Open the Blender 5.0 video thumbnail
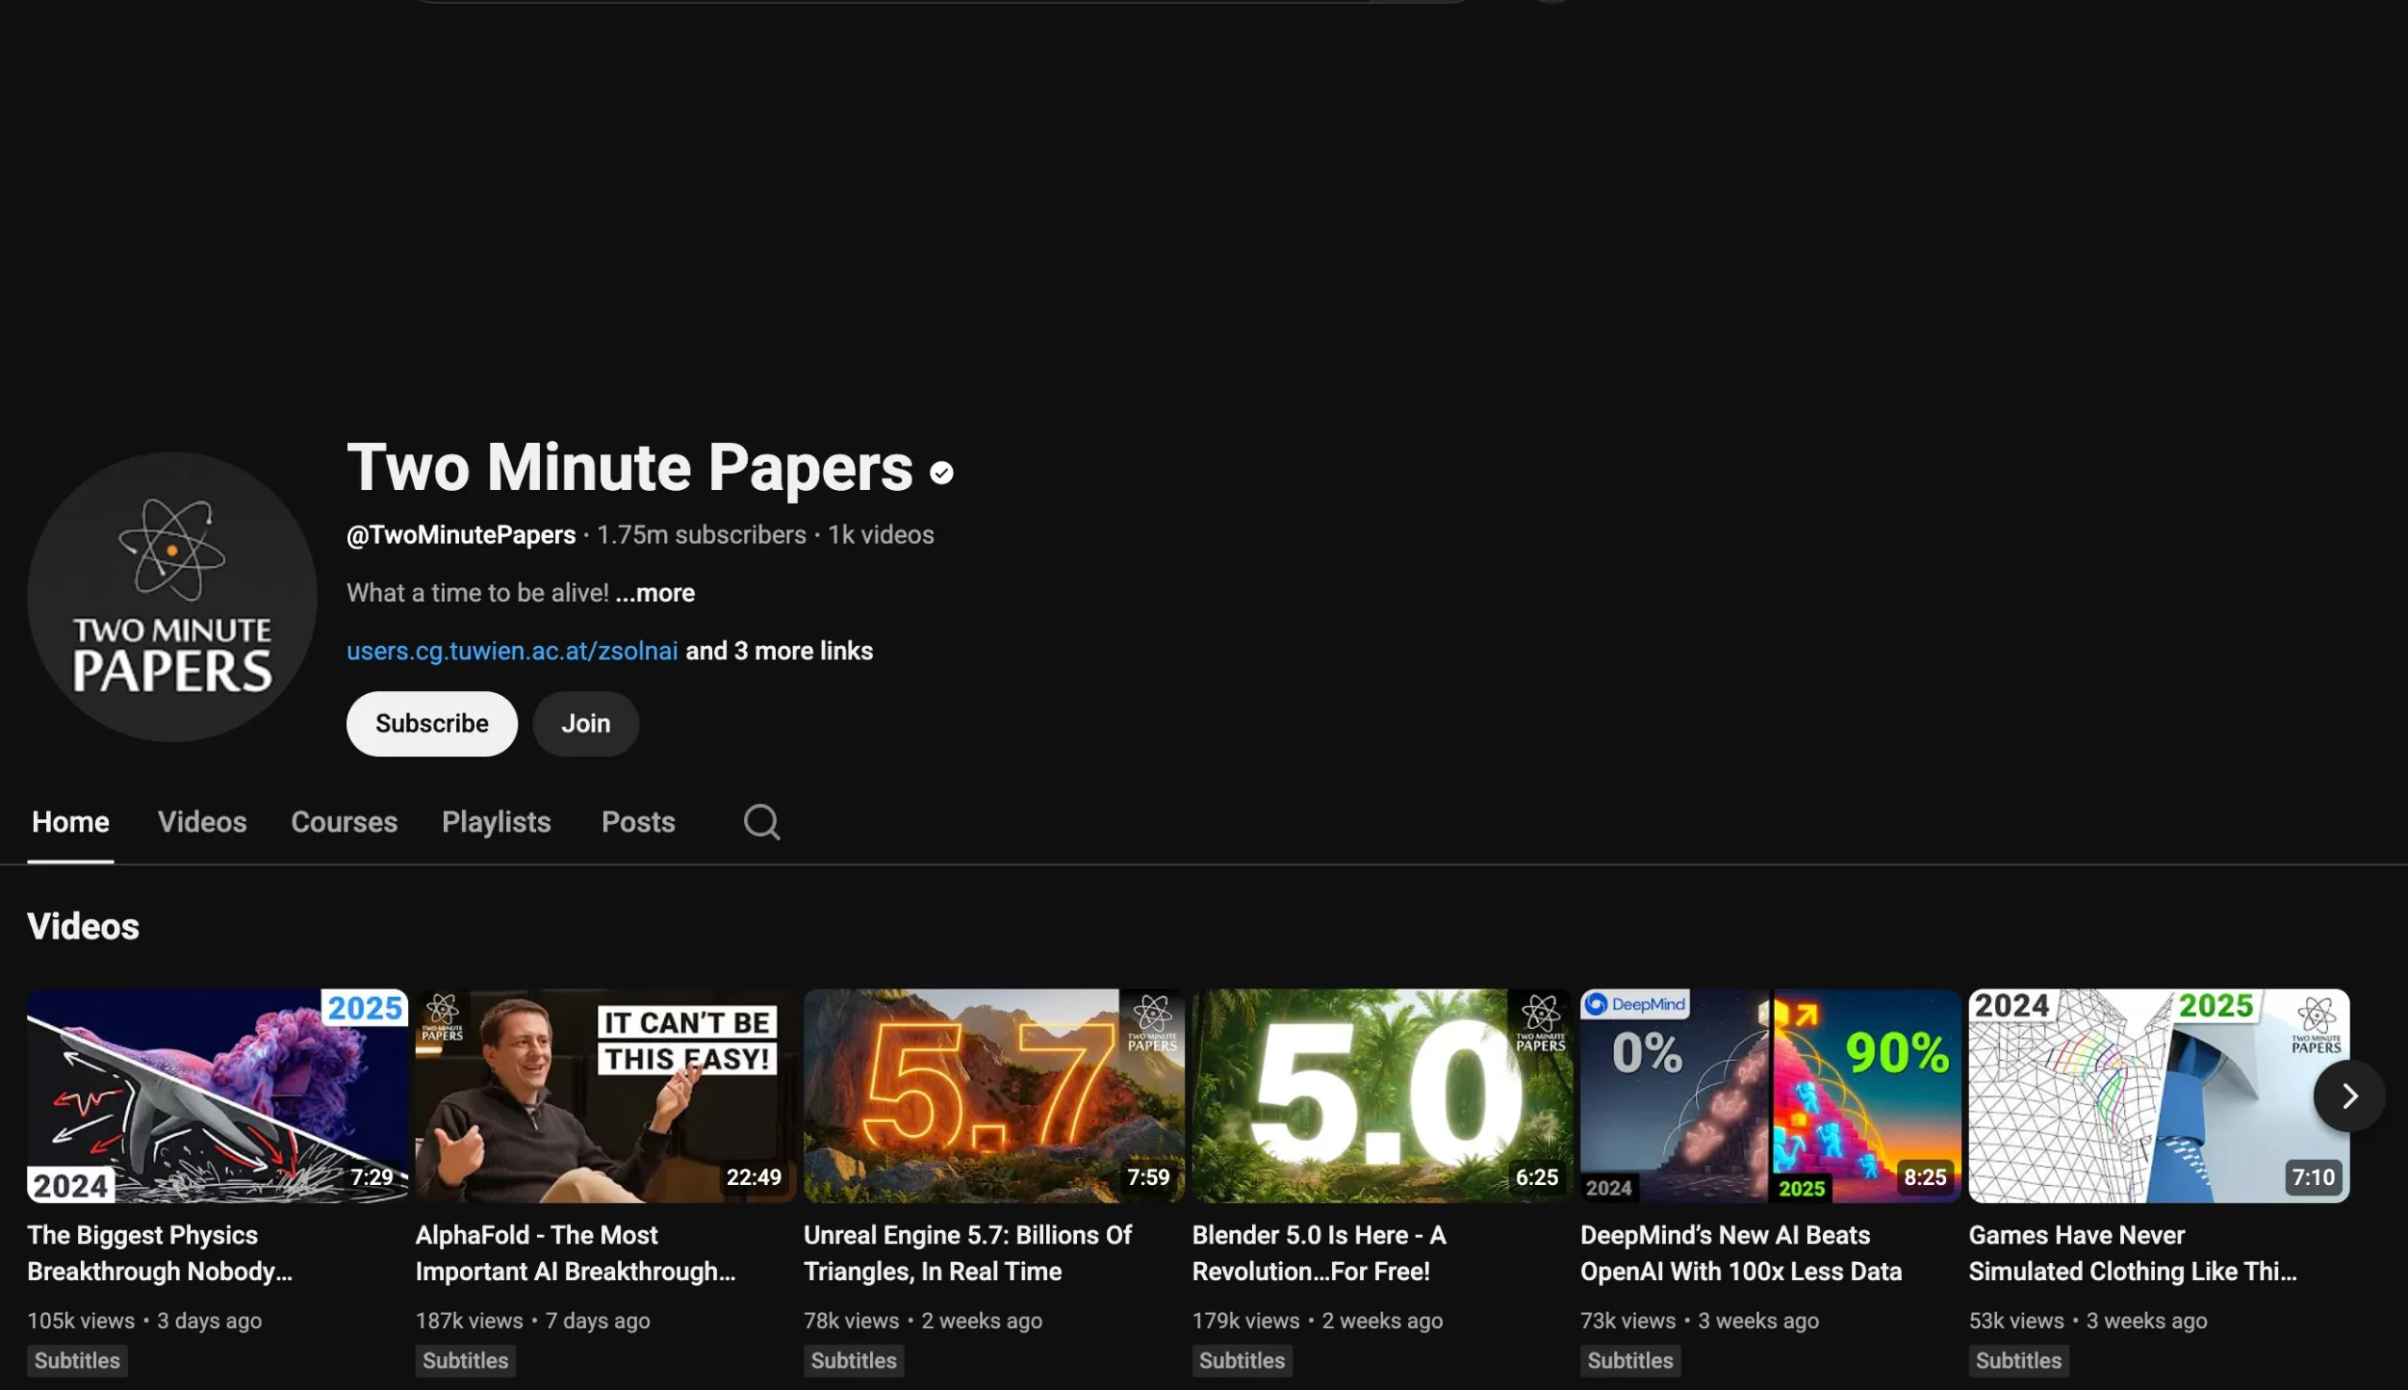 click(1380, 1094)
